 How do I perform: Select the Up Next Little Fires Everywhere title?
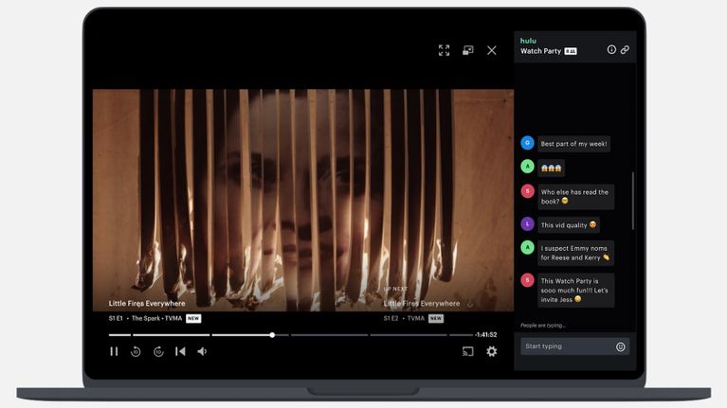pyautogui.click(x=422, y=303)
